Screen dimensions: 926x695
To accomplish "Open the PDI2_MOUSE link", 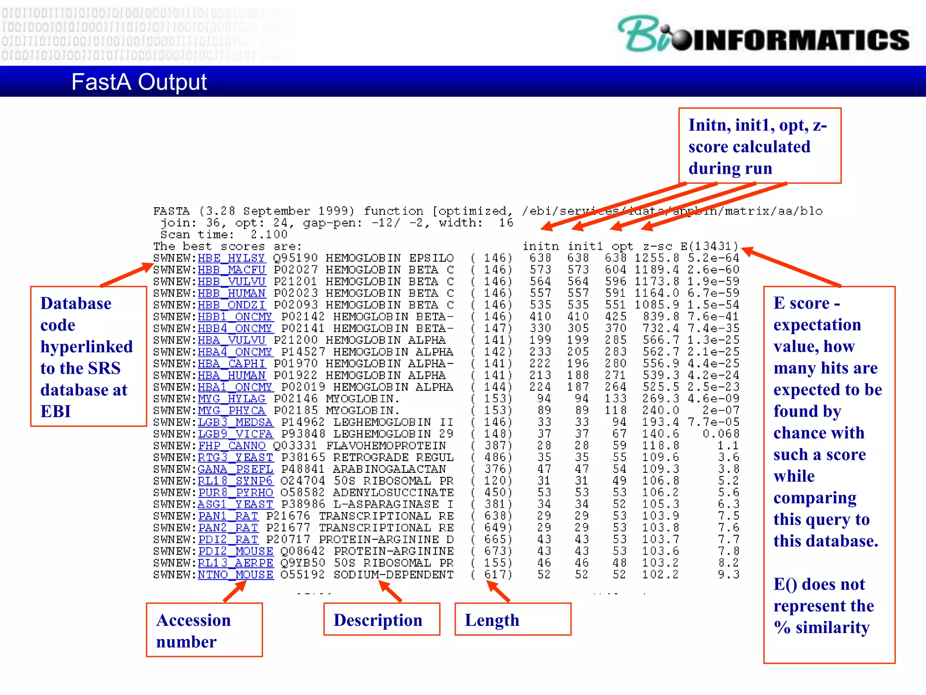I will [x=235, y=552].
